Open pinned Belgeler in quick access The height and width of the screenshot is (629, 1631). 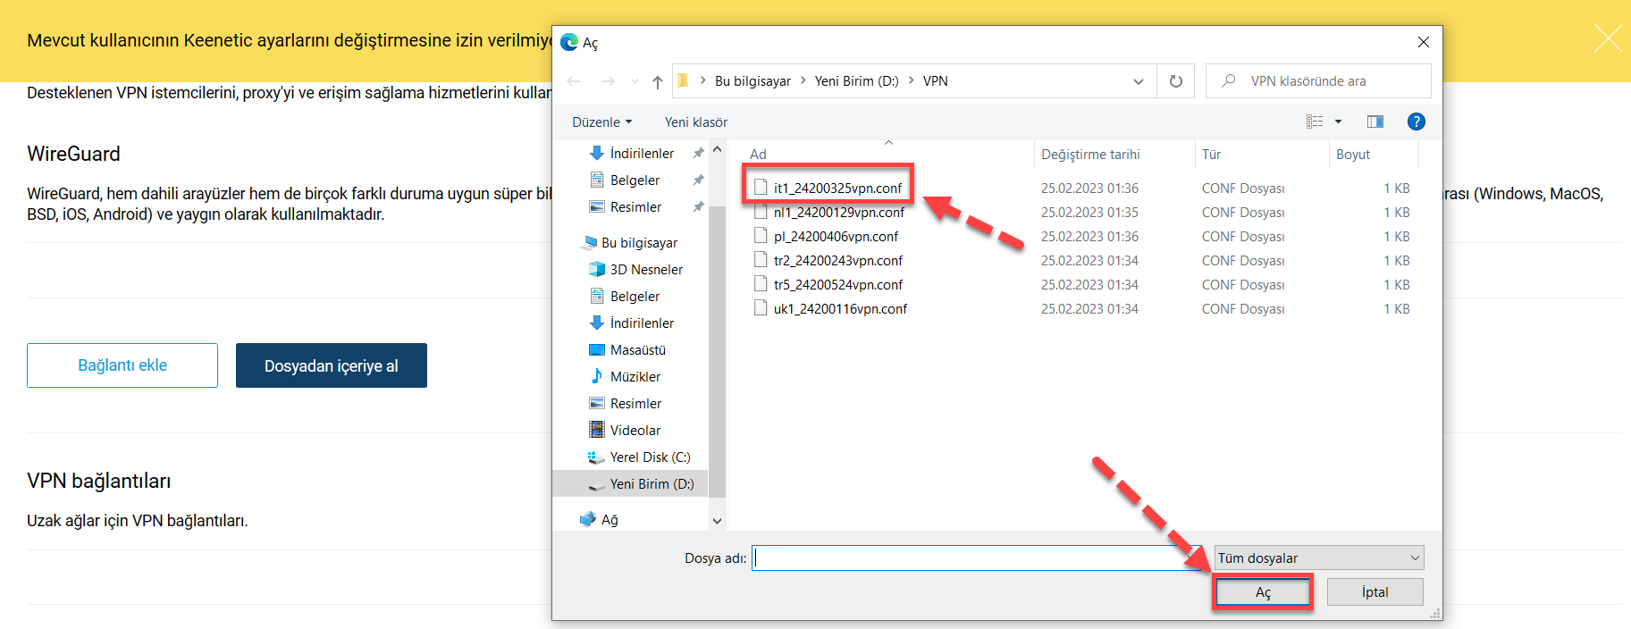point(635,180)
